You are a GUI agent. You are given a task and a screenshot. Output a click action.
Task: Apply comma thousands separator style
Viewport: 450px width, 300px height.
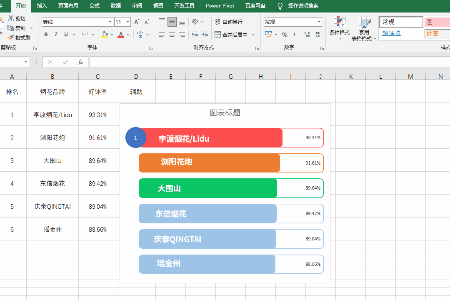[x=295, y=35]
